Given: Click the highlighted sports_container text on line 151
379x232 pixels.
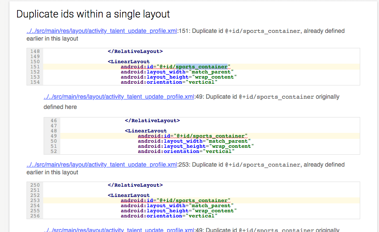Looking at the screenshot, I should point(201,67).
